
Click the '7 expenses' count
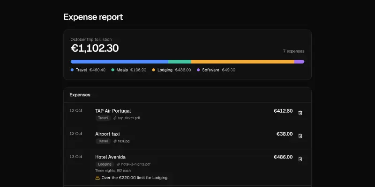pos(294,51)
